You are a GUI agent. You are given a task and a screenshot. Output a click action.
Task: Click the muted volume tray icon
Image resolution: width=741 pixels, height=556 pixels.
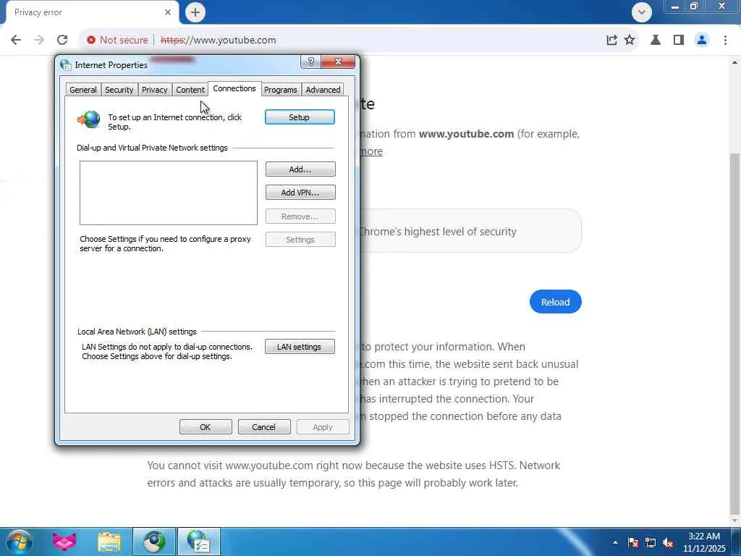668,542
